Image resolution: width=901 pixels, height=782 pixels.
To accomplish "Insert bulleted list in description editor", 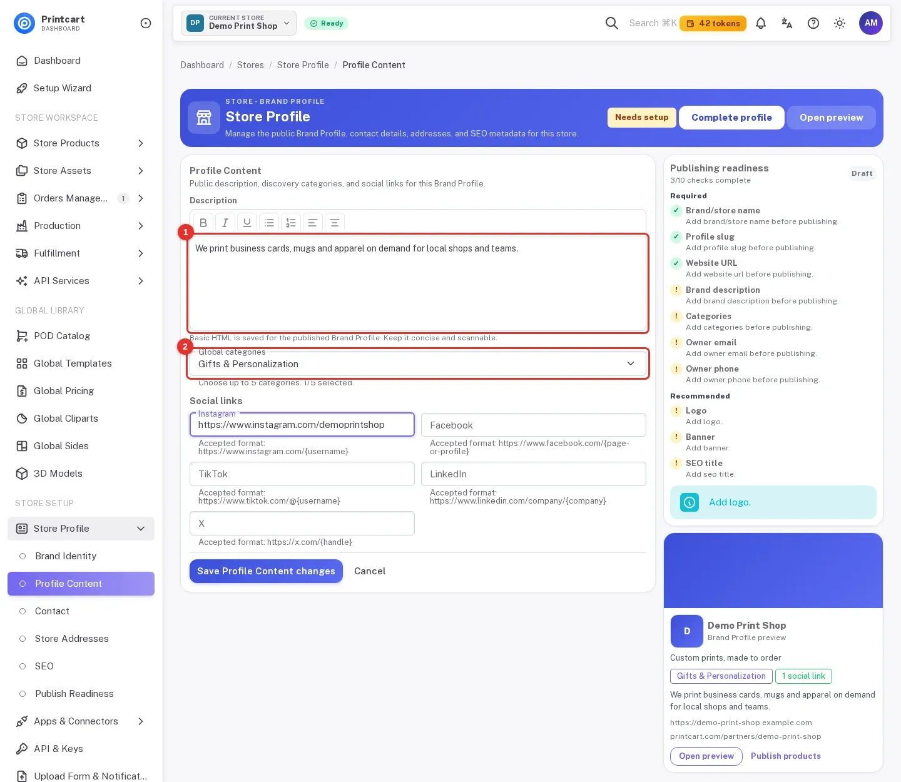I will click(x=269, y=223).
